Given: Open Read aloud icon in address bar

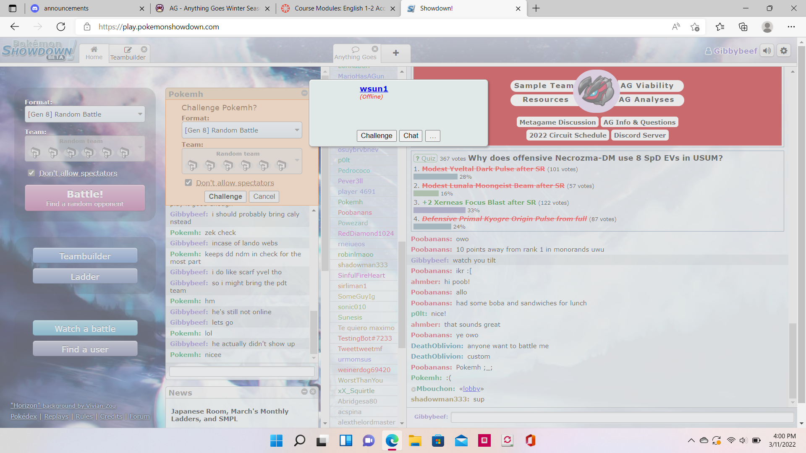Looking at the screenshot, I should [x=676, y=27].
